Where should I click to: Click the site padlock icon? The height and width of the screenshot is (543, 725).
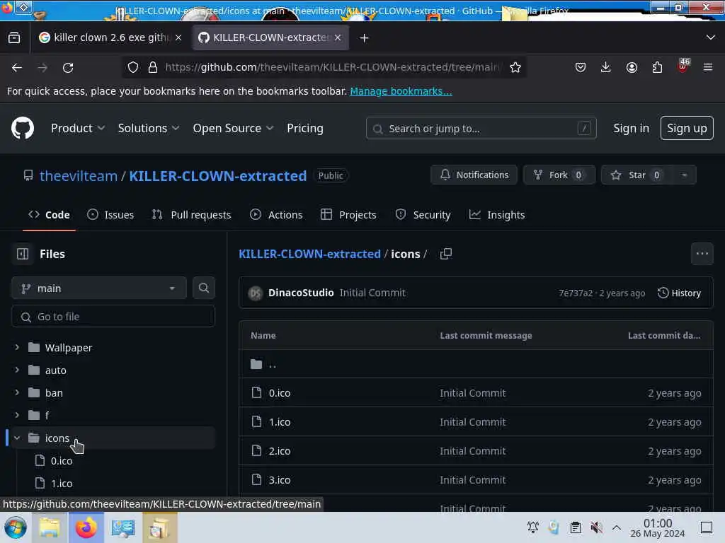click(153, 67)
